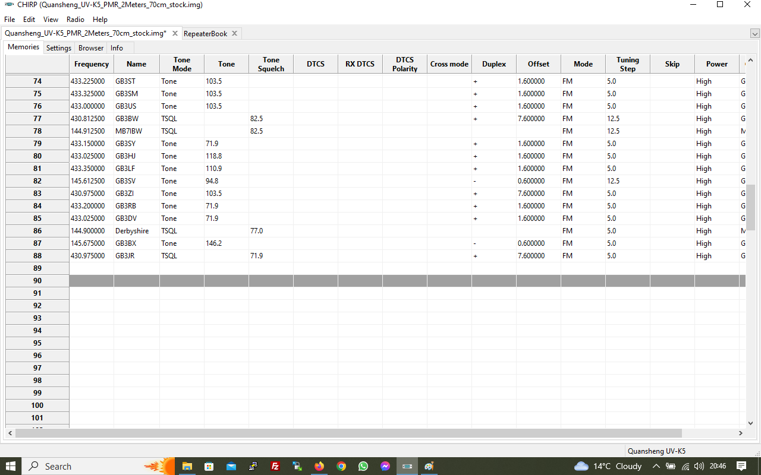Open File Explorer from the taskbar
The width and height of the screenshot is (761, 475).
tap(187, 466)
